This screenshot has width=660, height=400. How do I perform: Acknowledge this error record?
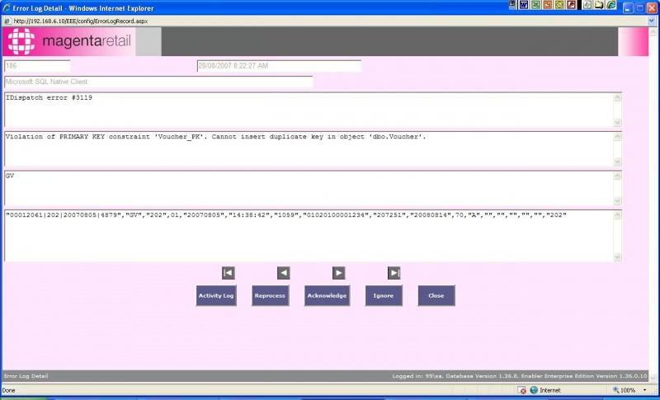point(327,296)
